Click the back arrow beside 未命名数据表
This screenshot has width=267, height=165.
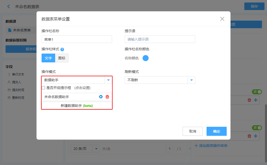point(9,7)
